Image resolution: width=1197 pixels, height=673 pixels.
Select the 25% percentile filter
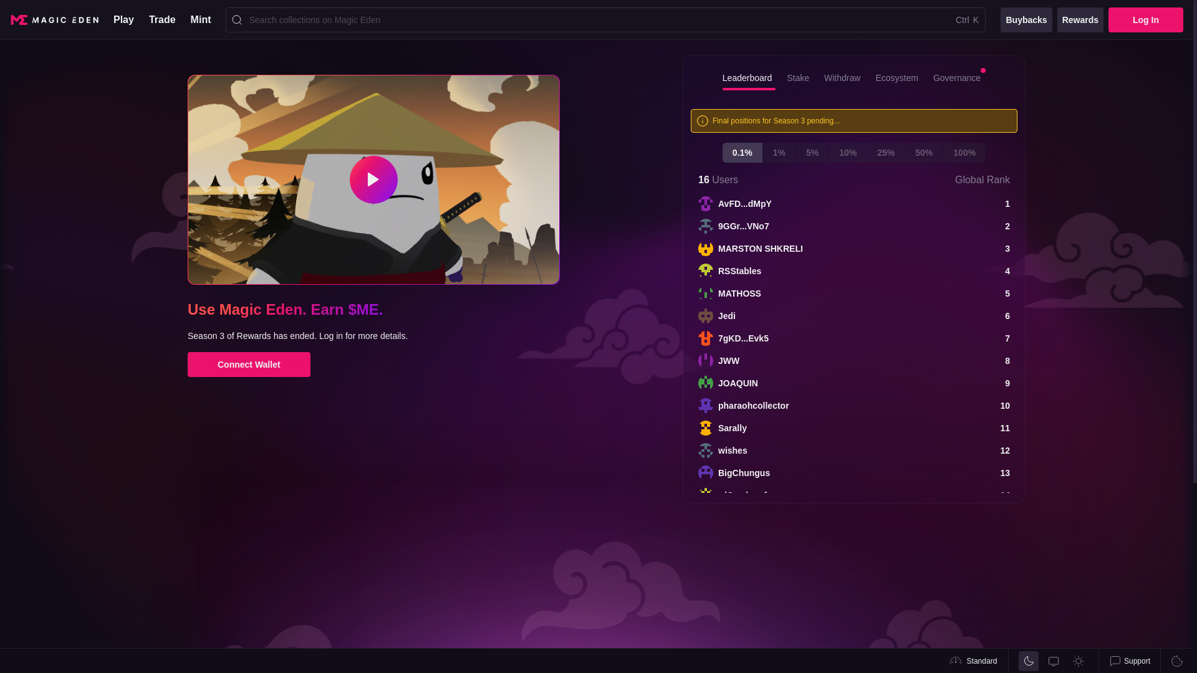[886, 153]
